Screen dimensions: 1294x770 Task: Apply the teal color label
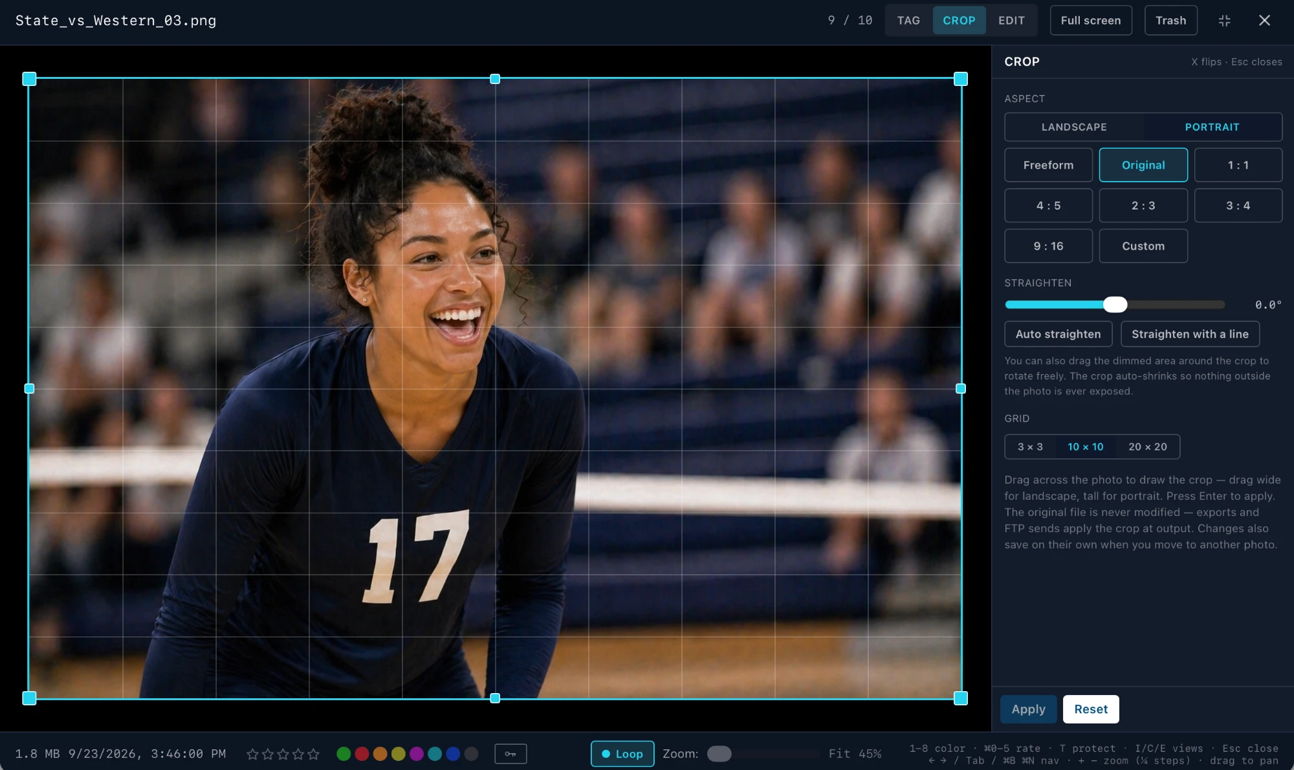[x=435, y=754]
